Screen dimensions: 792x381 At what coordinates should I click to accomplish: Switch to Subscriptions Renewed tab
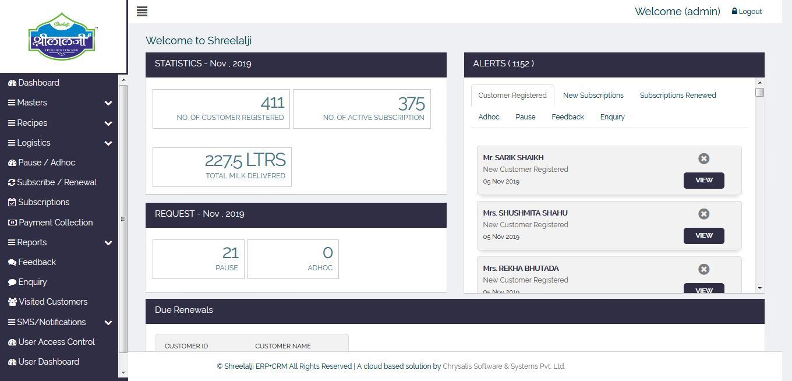point(678,96)
